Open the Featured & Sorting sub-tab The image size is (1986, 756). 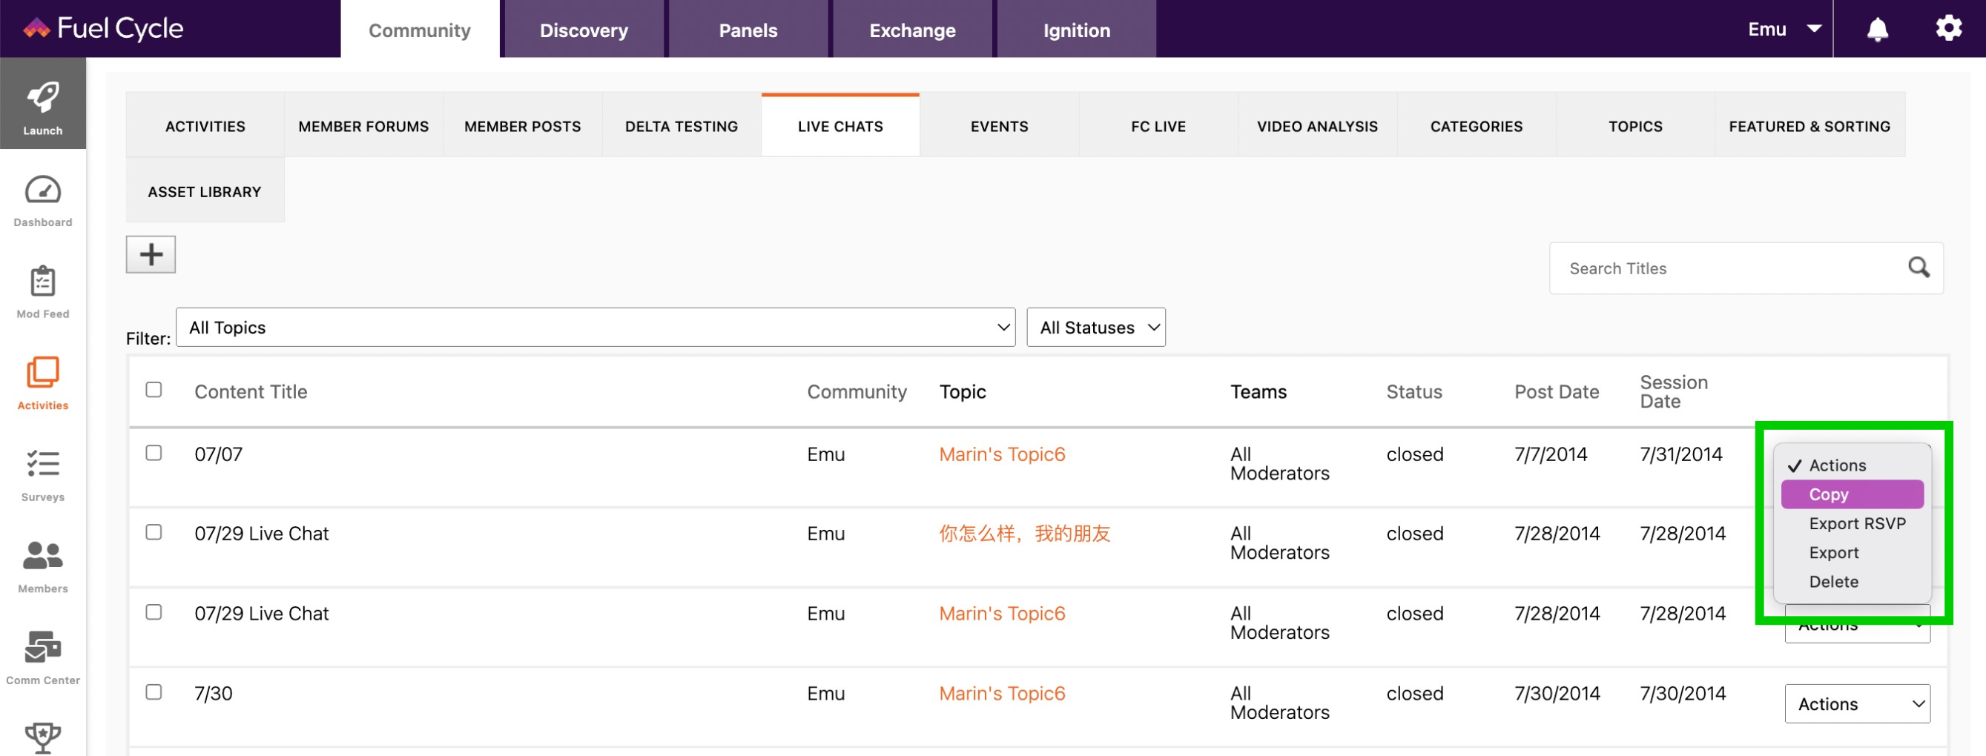tap(1809, 125)
